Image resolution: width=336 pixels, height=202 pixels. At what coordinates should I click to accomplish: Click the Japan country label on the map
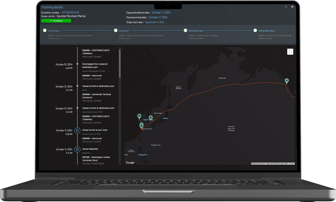tap(165, 118)
